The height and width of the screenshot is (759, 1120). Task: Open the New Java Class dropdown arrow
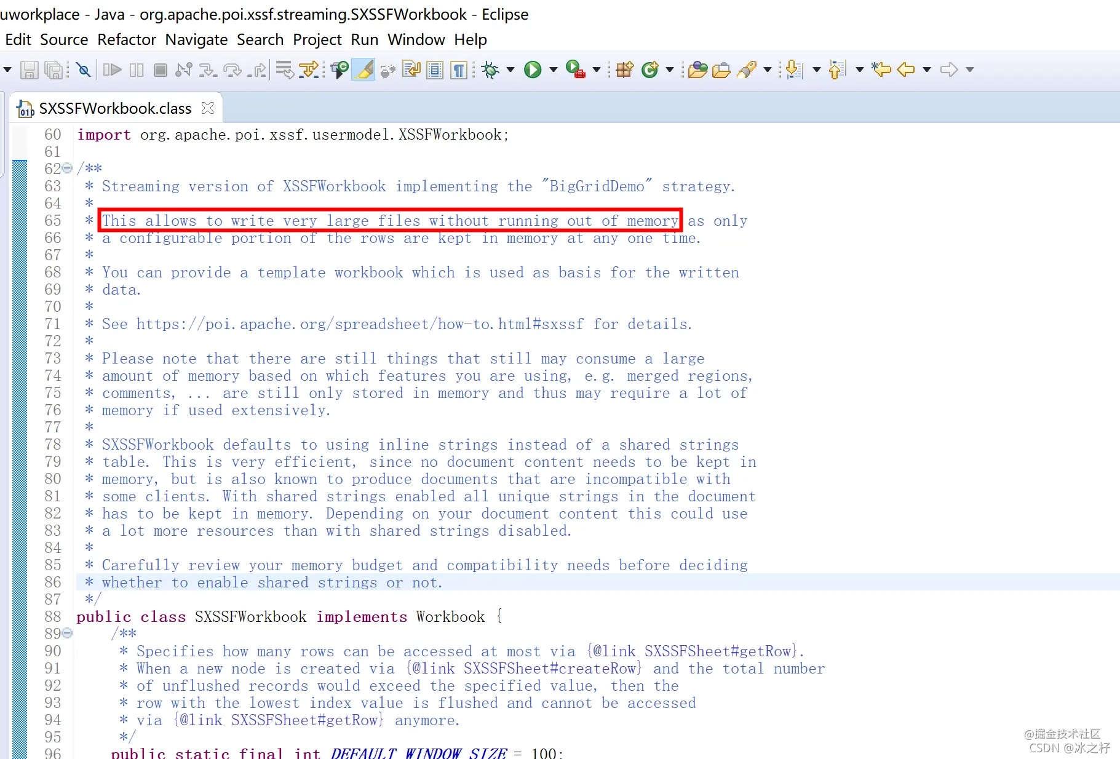(x=670, y=70)
